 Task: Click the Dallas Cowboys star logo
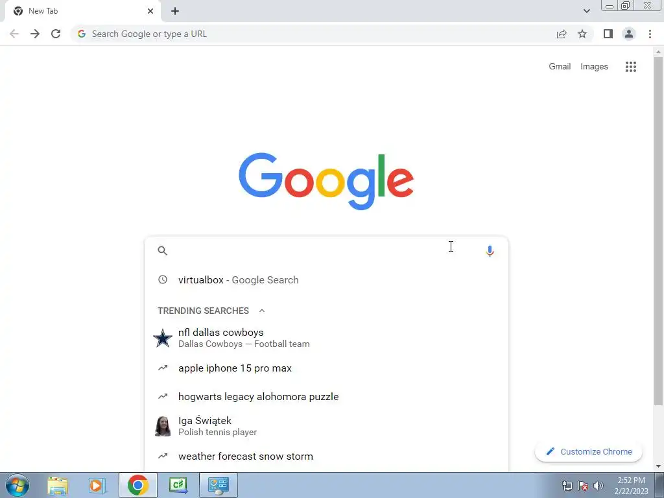(x=163, y=338)
